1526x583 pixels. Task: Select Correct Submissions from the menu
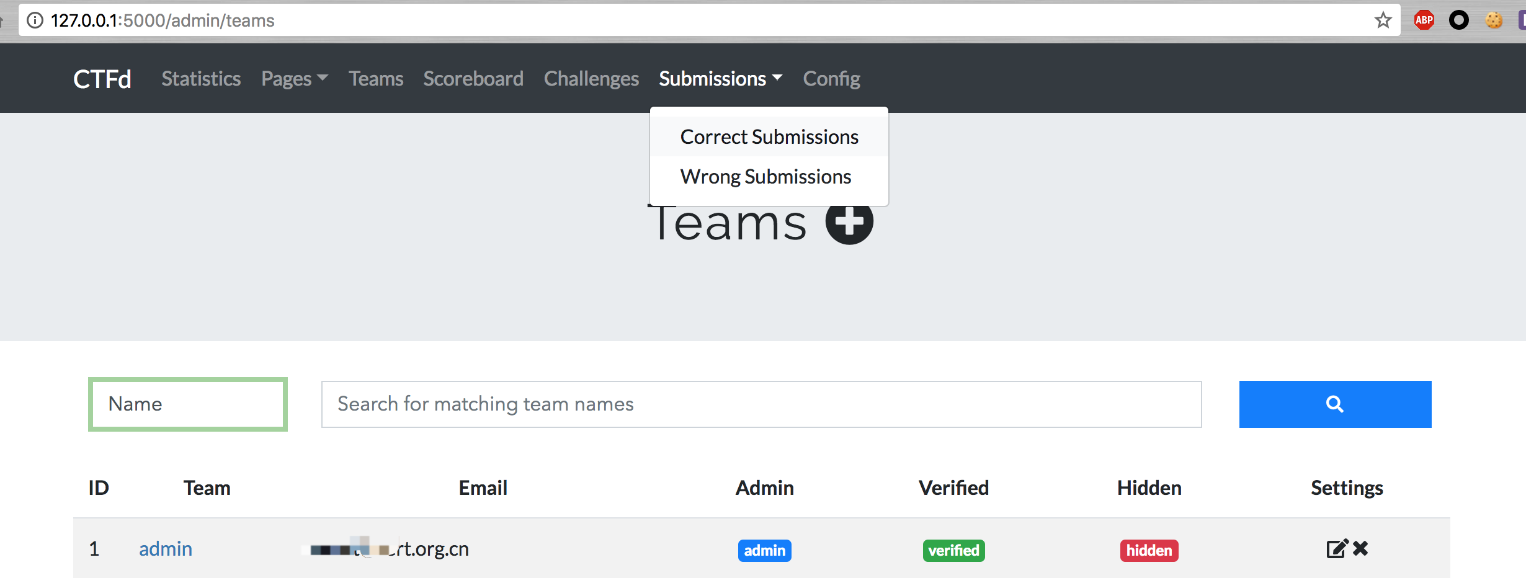pos(769,137)
